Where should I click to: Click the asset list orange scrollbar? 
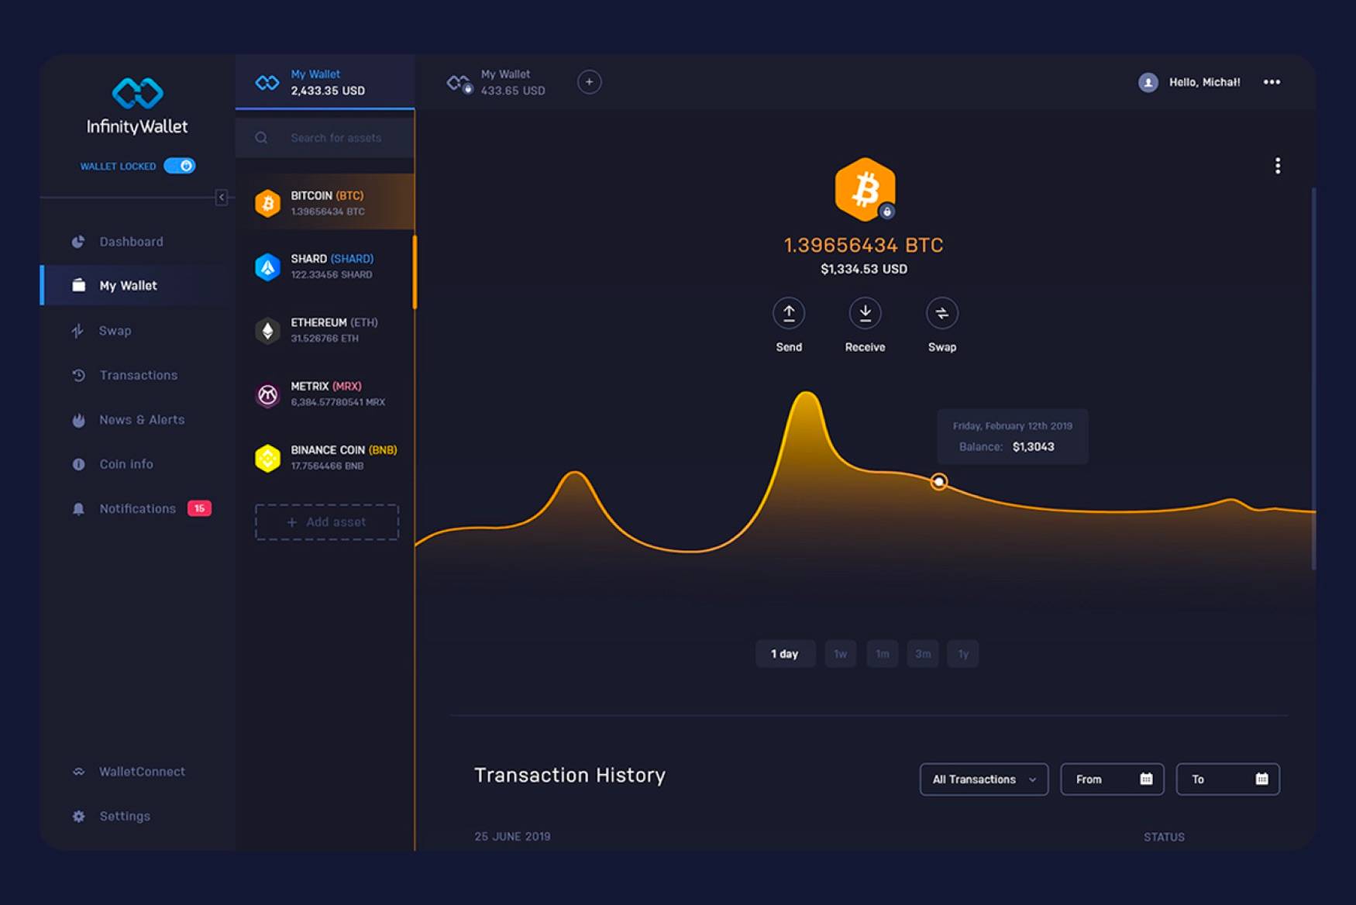[415, 272]
